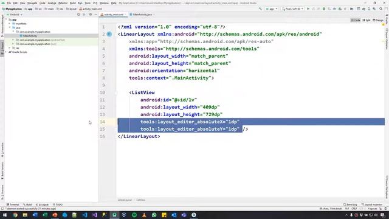The width and height of the screenshot is (389, 219).
Task: Open File Explorer from the taskbar
Action: tap(25, 215)
